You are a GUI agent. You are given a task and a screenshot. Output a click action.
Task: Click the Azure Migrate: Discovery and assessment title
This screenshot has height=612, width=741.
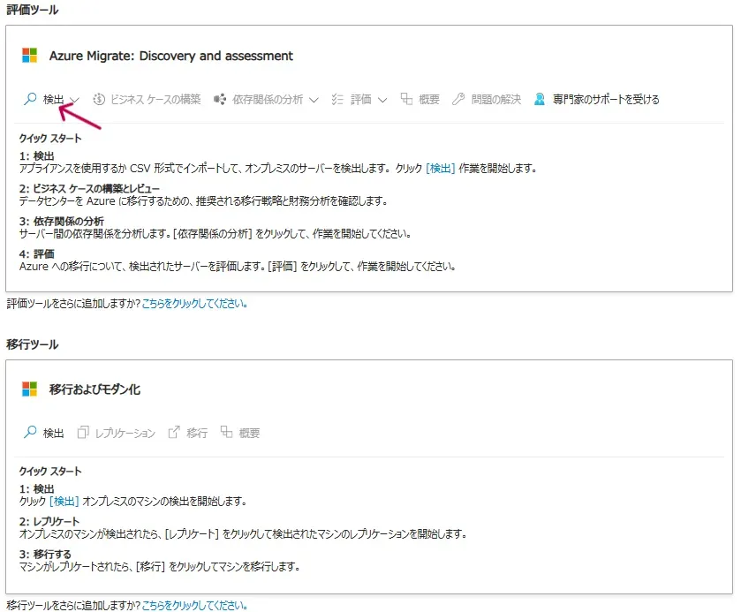tap(171, 56)
